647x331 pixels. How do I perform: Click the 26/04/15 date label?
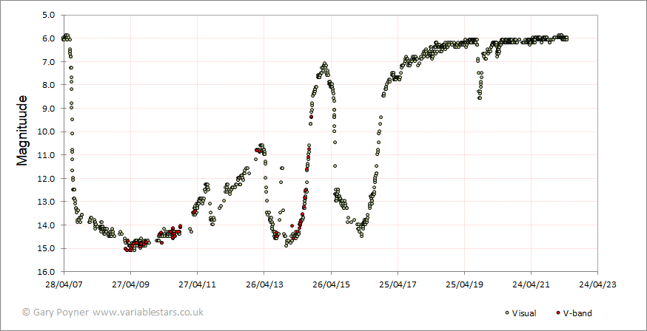pos(331,285)
